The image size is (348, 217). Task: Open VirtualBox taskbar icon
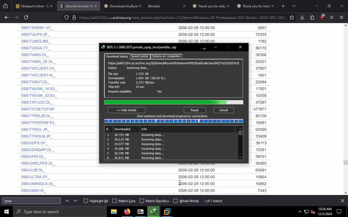pos(167,212)
